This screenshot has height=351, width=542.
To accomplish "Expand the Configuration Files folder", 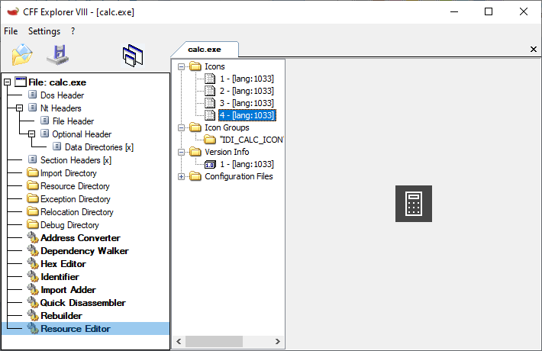I will tap(181, 176).
